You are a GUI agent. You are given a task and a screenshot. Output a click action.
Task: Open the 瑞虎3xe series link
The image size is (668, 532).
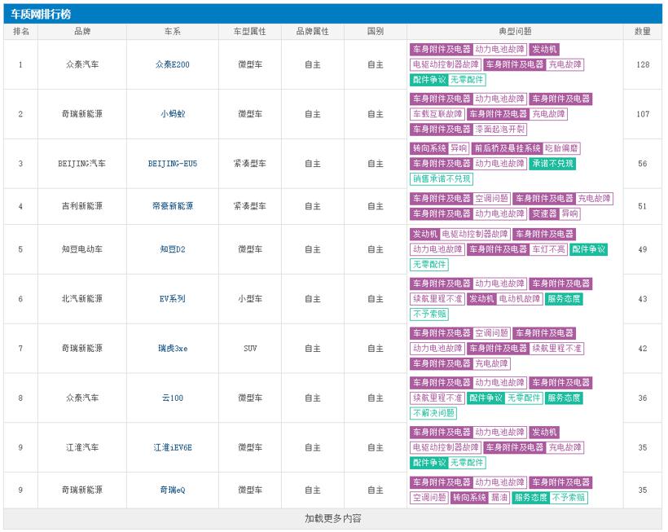coord(172,349)
